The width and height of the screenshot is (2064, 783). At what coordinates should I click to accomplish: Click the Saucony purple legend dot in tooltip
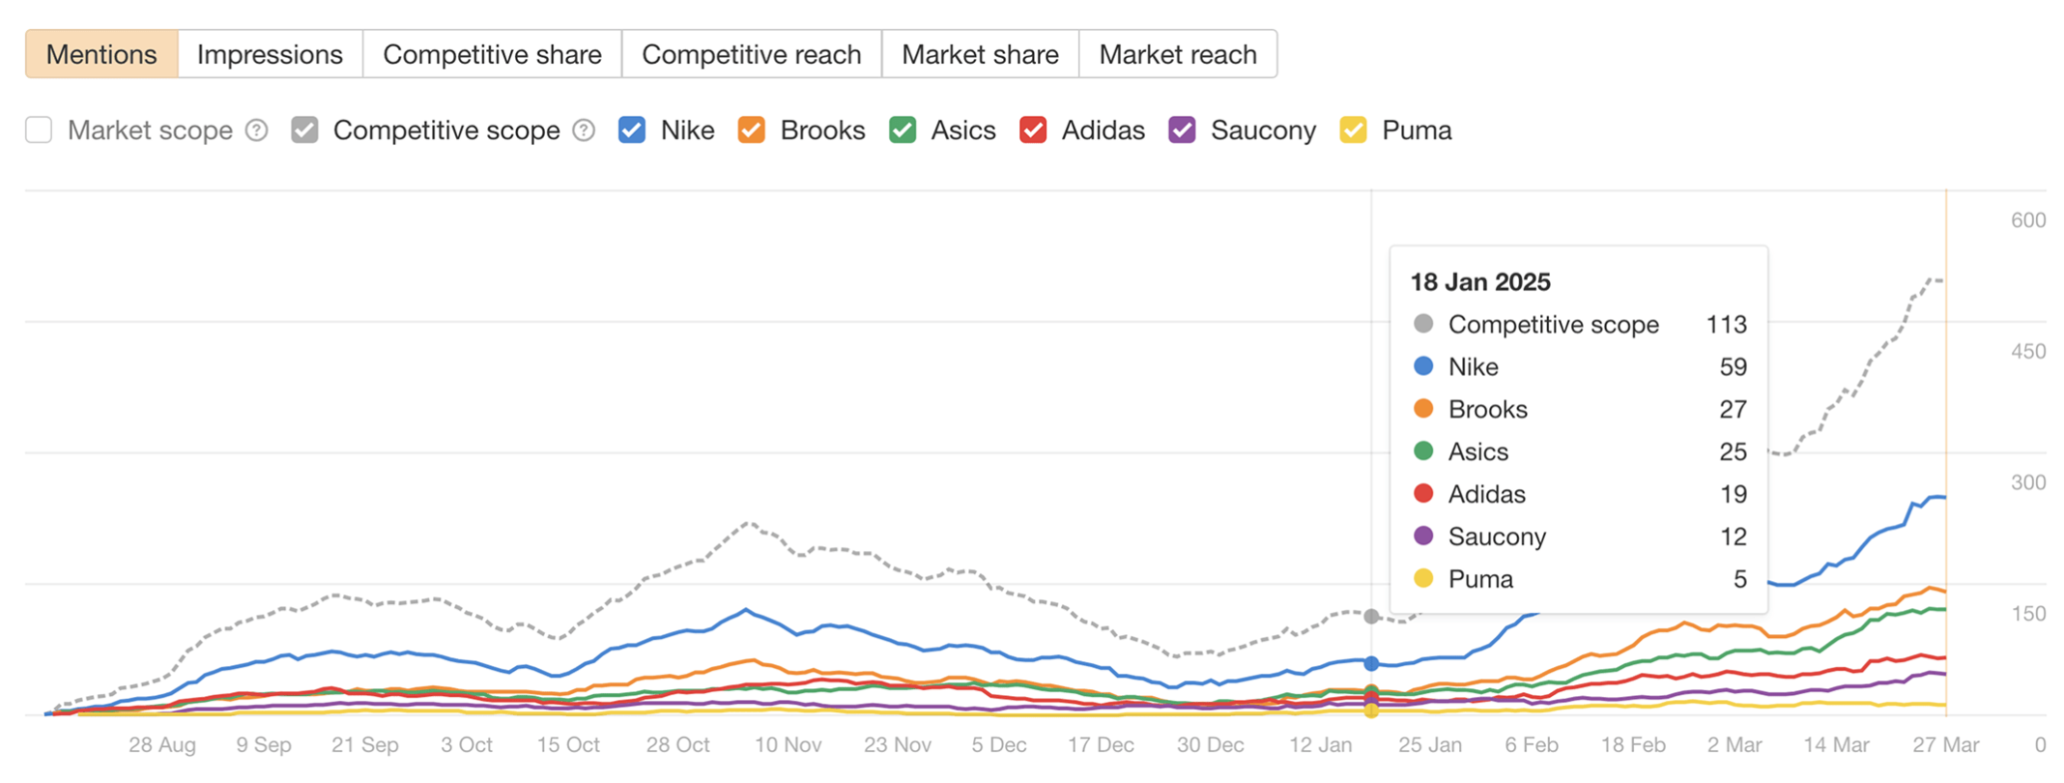click(1422, 536)
